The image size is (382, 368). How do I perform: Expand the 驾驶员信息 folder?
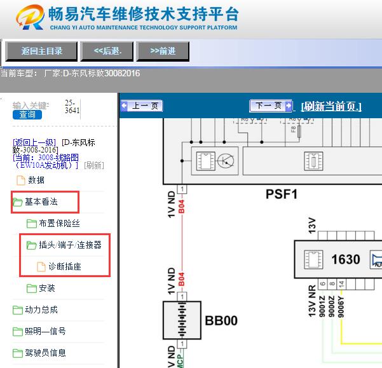click(45, 353)
